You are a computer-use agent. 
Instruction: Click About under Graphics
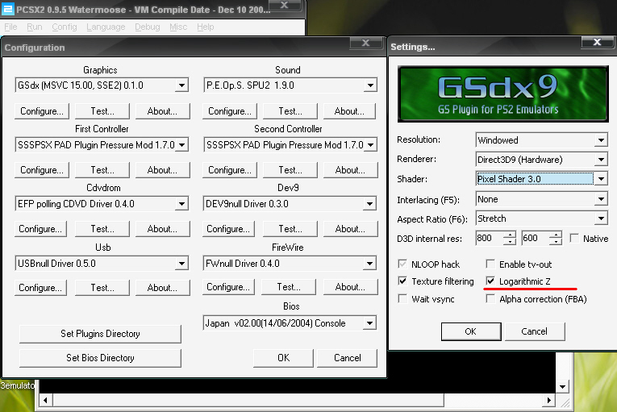162,111
